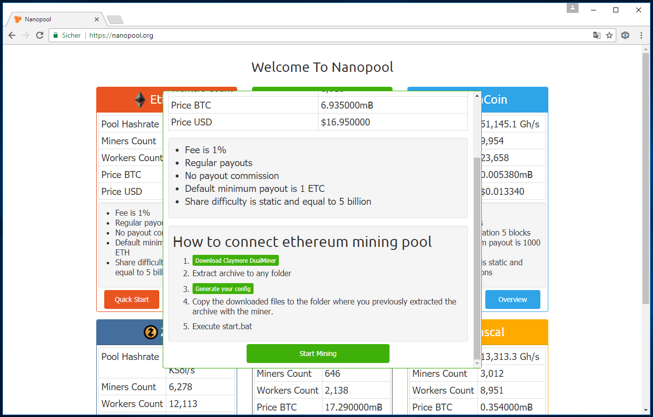The width and height of the screenshot is (653, 417).
Task: Open the Google Translate page icon
Action: (597, 35)
